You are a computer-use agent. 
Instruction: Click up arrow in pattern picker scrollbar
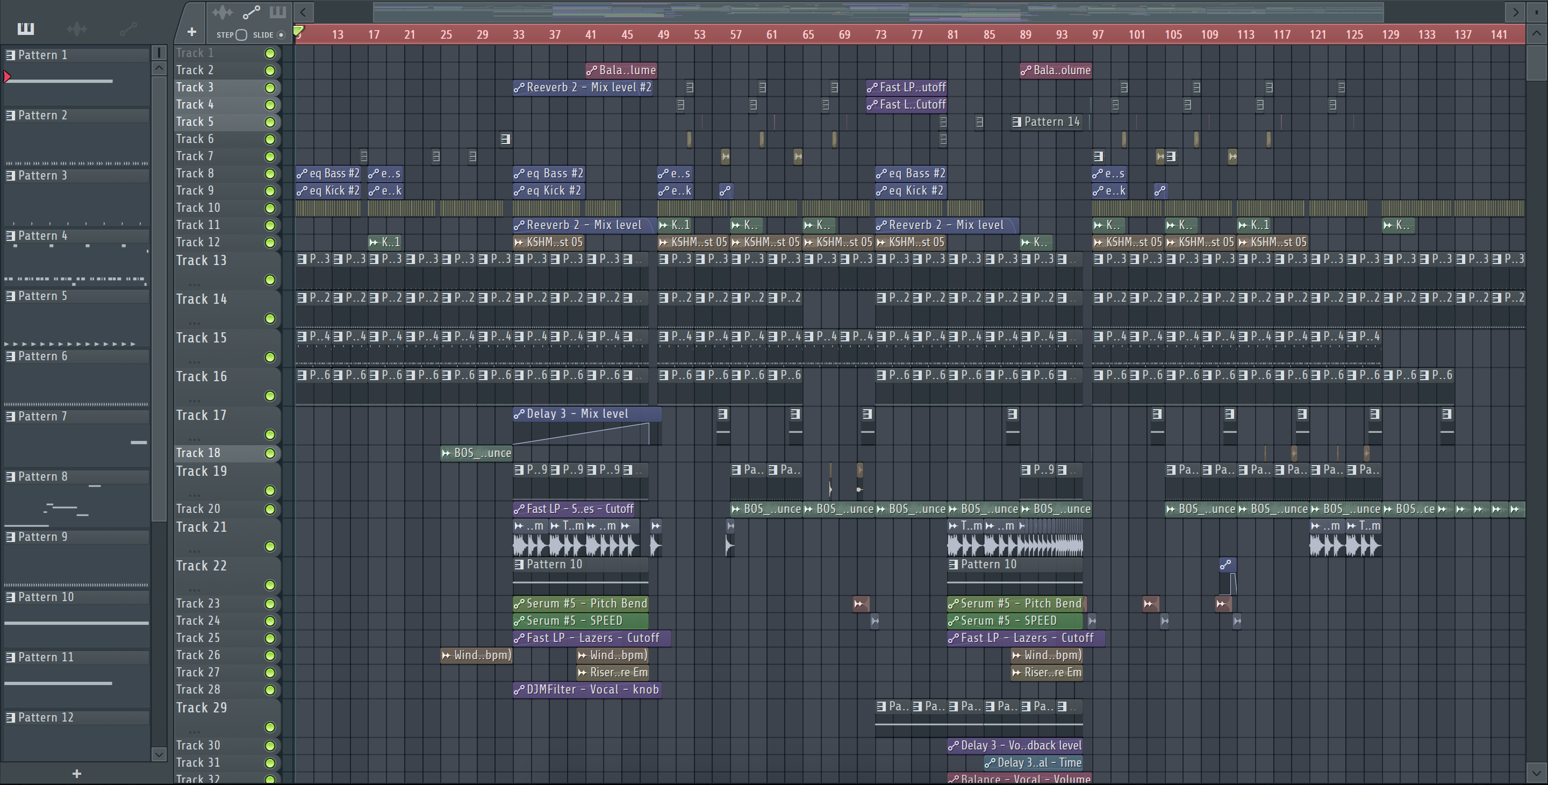coord(159,68)
